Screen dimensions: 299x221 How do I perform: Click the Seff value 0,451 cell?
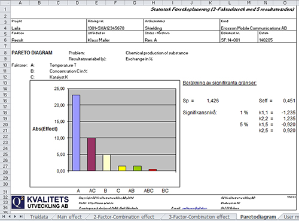point(289,101)
